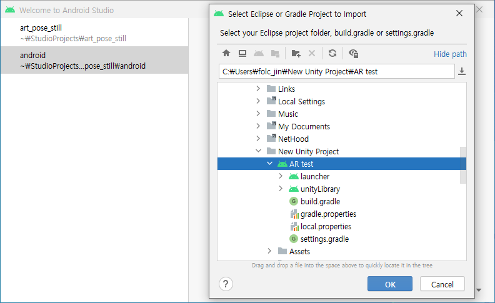This screenshot has width=495, height=303.
Task: Select the gradle.properties file
Action: tap(328, 214)
